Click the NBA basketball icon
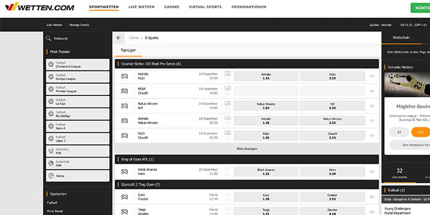This screenshot has height=215, width=430. [x=51, y=164]
